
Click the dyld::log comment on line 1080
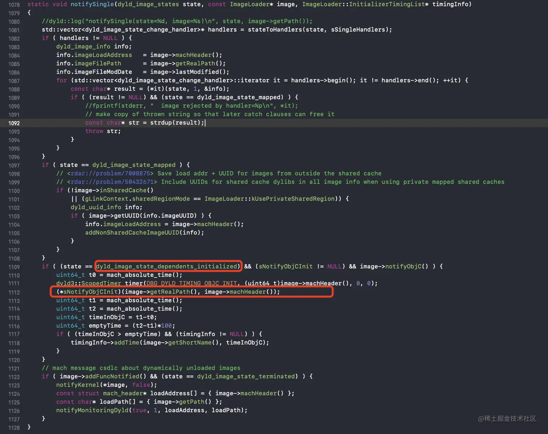[177, 21]
